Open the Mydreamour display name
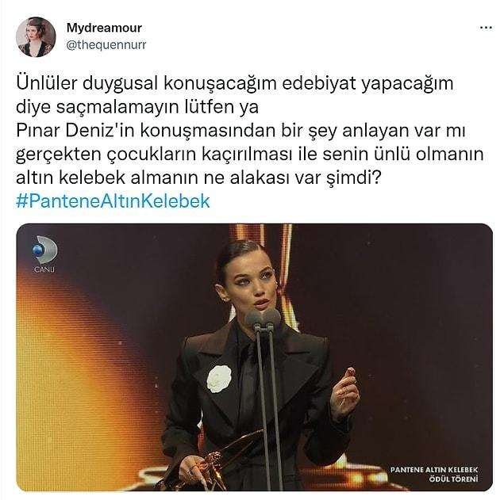Image resolution: width=504 pixels, height=500 pixels. [104, 28]
